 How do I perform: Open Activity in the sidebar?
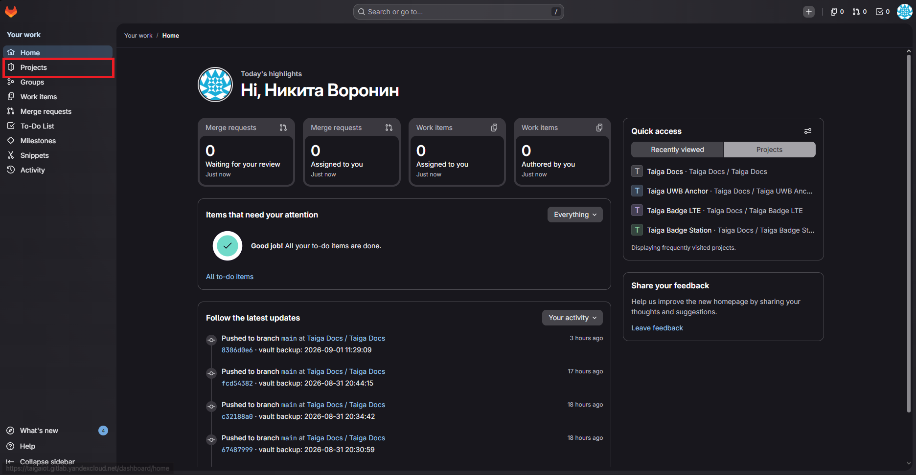coord(58,170)
